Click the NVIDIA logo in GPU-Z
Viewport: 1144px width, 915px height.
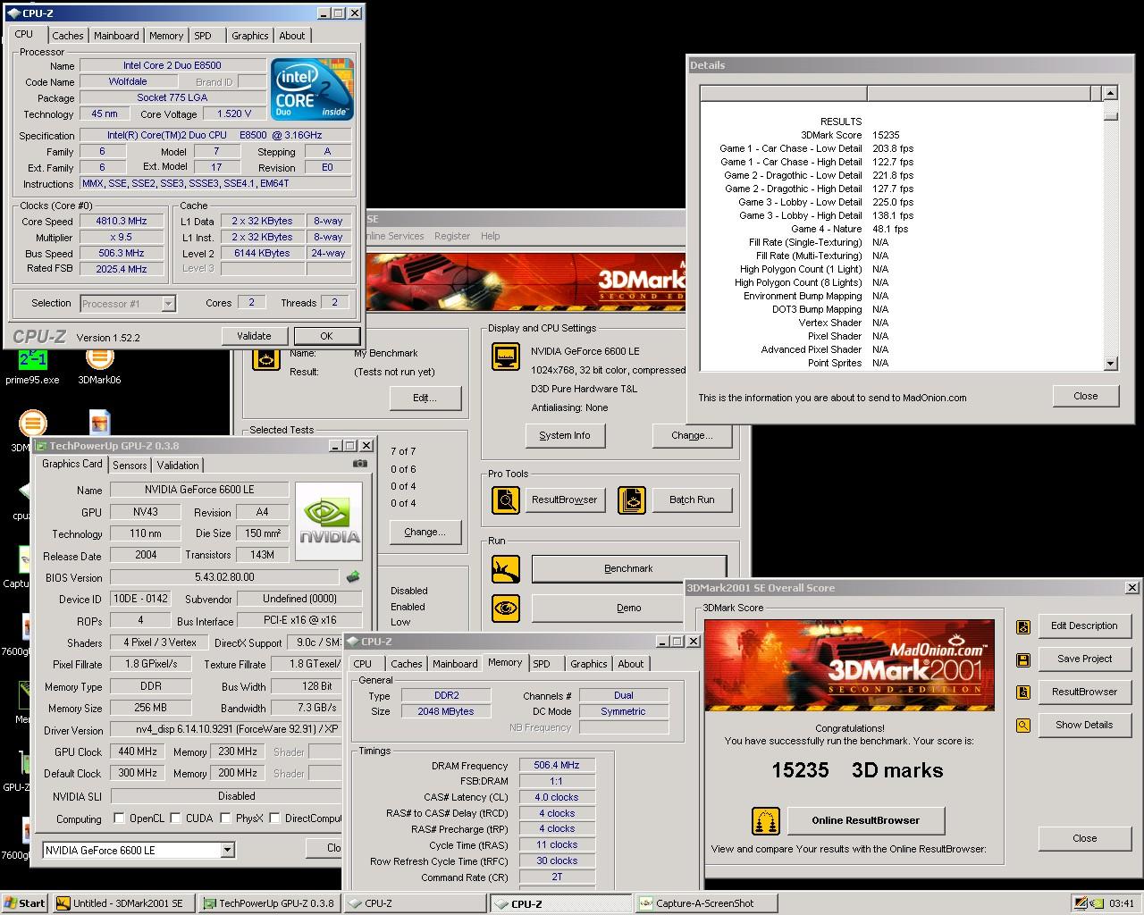coord(329,521)
